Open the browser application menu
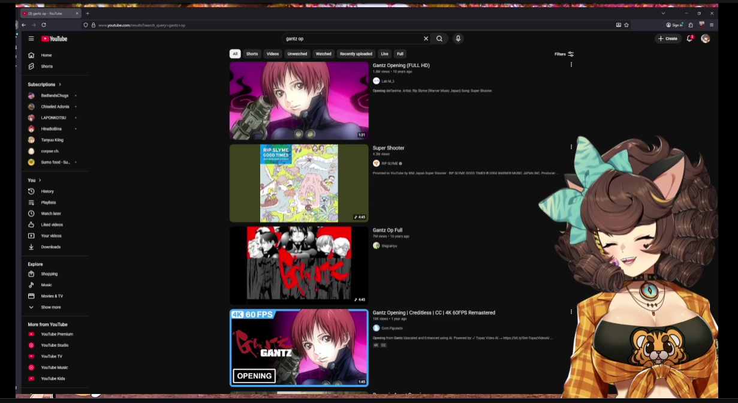The height and width of the screenshot is (403, 738). point(712,25)
